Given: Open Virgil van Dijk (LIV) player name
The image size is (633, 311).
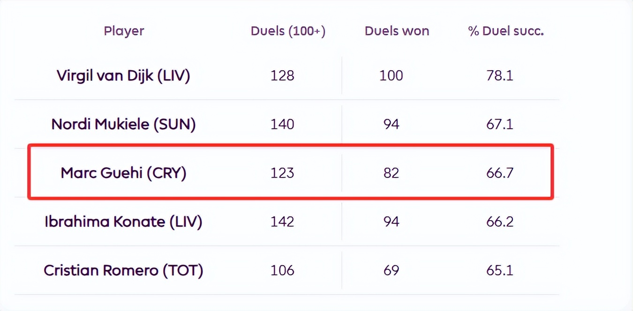Looking at the screenshot, I should click(x=123, y=75).
